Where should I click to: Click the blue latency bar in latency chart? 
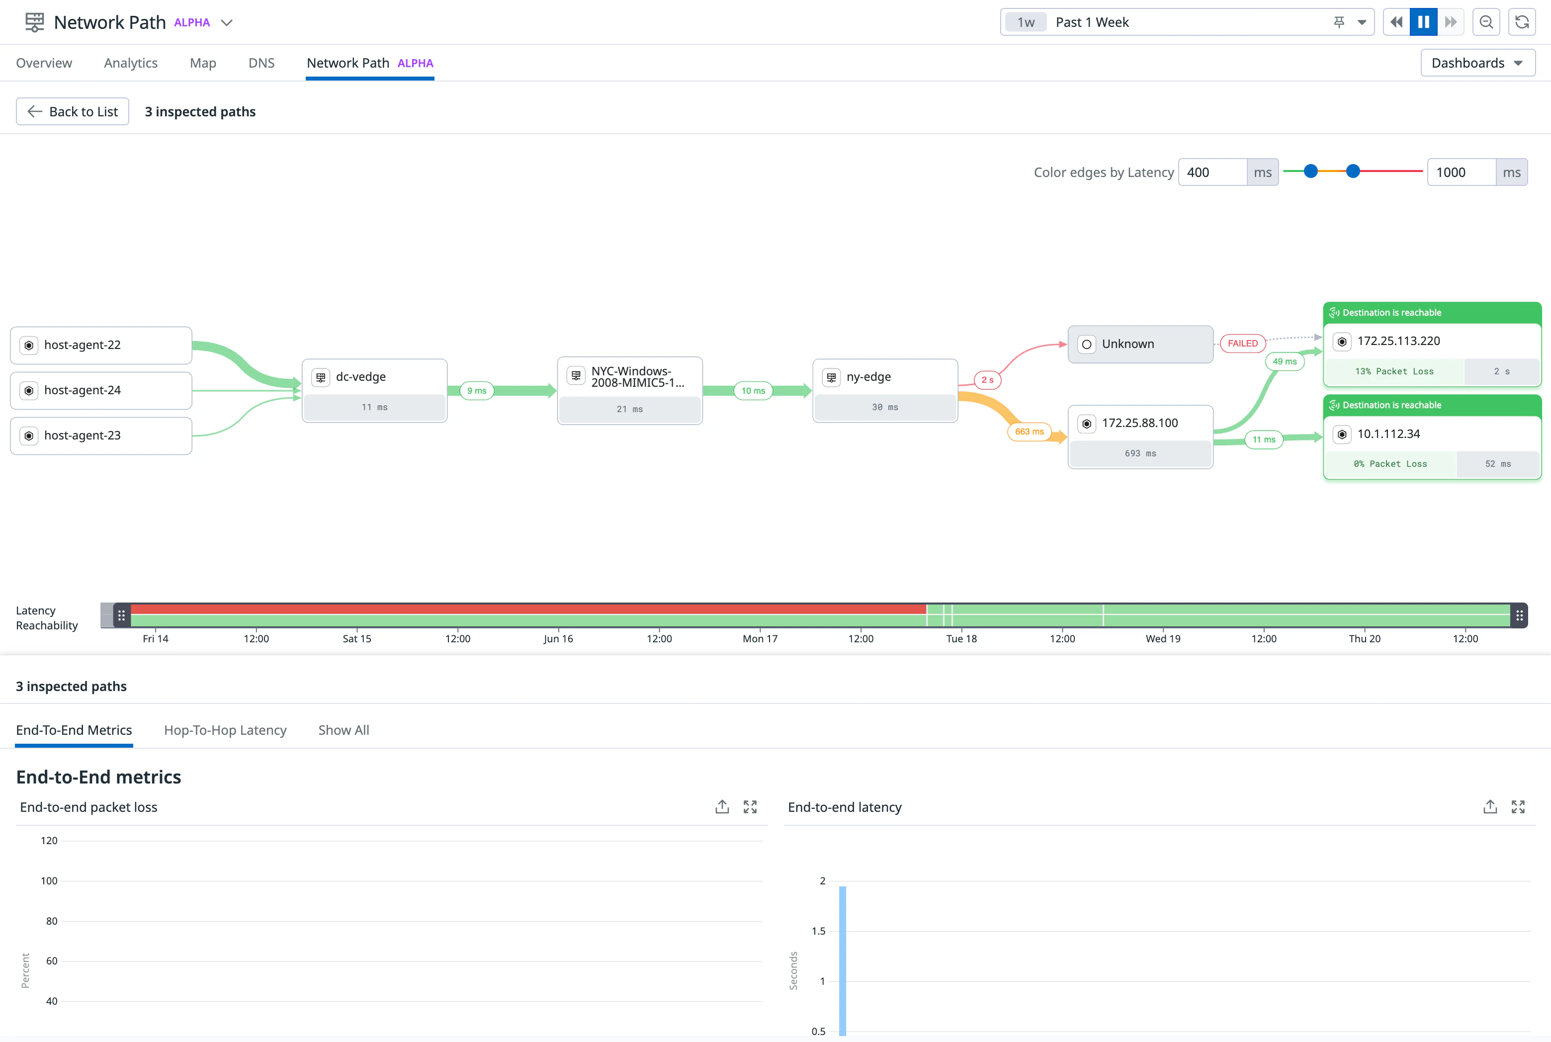click(x=842, y=960)
